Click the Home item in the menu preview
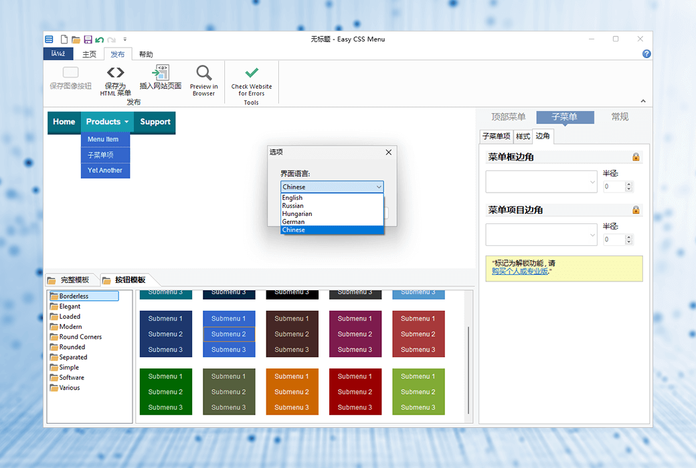Image resolution: width=696 pixels, height=468 pixels. pos(64,122)
